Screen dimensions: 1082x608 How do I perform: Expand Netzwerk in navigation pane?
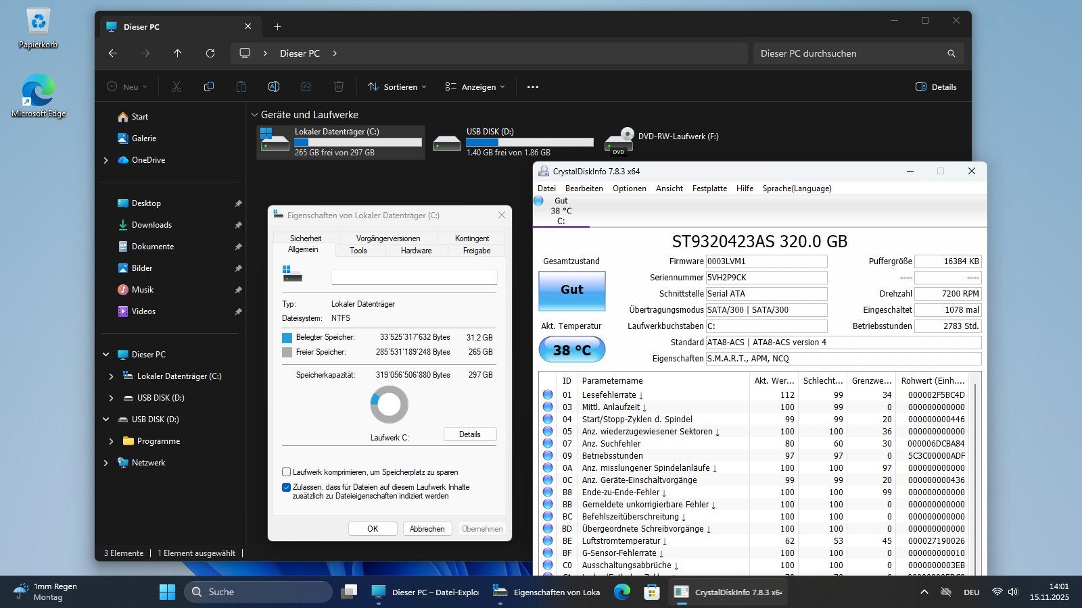pos(106,463)
